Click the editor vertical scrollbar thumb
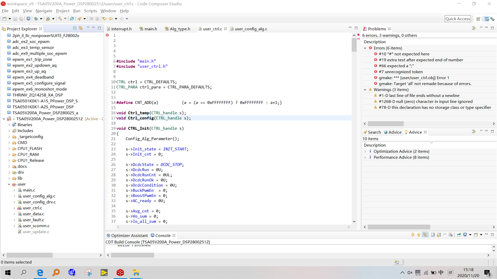Screen dimensions: 497x279 coord(354,45)
